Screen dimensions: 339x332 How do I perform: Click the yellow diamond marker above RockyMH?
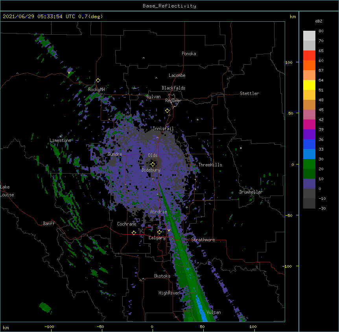(98, 80)
